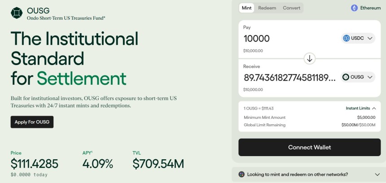This screenshot has width=386, height=183.
Task: Click the Pay label
Action: point(247,27)
